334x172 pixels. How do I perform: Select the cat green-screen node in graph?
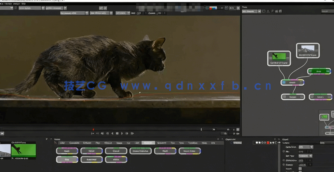(x=279, y=58)
